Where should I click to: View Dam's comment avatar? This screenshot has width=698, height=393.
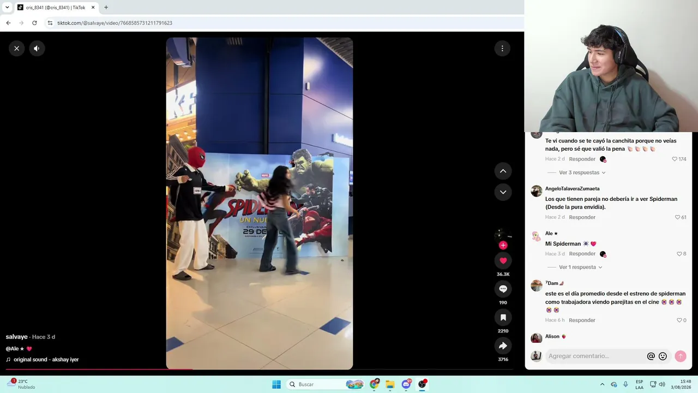[537, 285]
